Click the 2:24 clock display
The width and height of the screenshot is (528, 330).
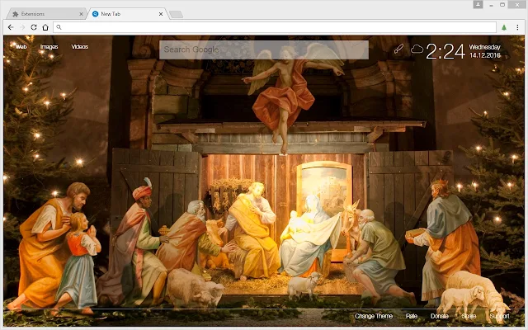[445, 51]
